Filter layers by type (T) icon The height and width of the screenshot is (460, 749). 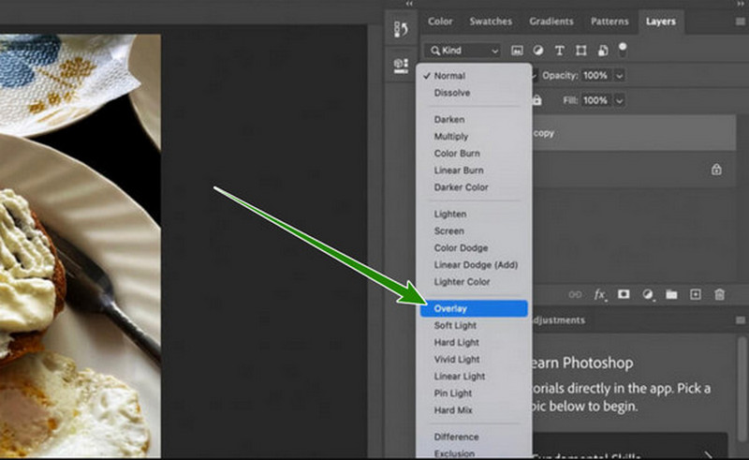coord(560,50)
